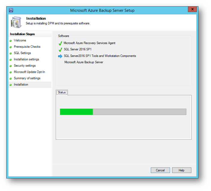Click green bullet beside Prerequisite Checks
The image size is (211, 191).
point(11,47)
